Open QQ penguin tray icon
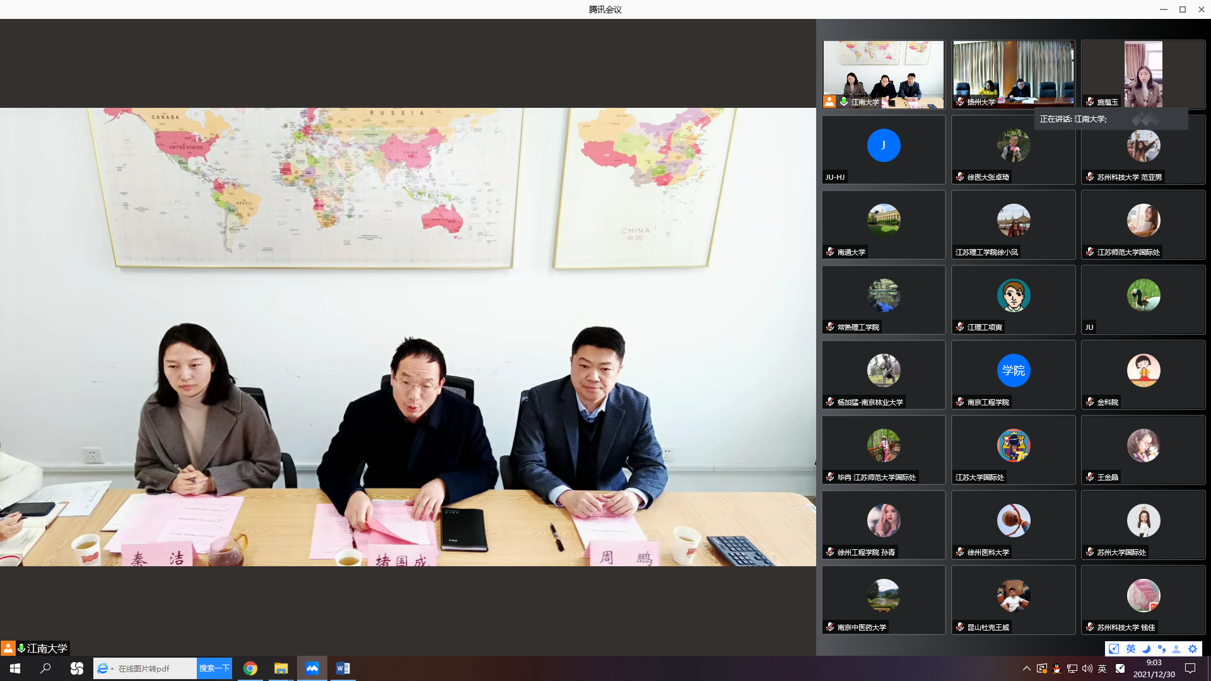Screen dimensions: 1211x681 coord(1056,668)
